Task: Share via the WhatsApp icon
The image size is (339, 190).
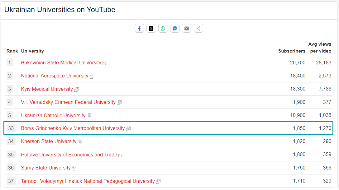Action: 163,28
